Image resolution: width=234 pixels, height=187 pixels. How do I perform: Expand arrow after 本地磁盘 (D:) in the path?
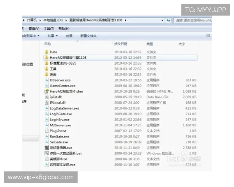[66, 20]
